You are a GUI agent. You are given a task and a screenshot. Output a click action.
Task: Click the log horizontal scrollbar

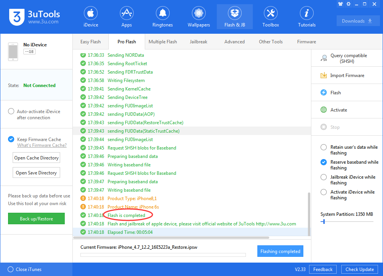(171, 238)
